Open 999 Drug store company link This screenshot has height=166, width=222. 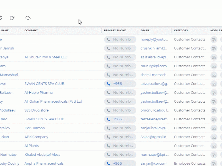(37, 110)
